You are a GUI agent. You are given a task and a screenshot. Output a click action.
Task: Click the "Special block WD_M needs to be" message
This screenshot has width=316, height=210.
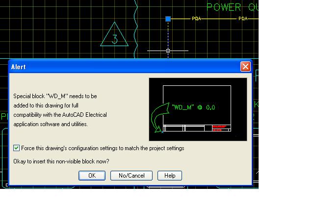coord(55,96)
